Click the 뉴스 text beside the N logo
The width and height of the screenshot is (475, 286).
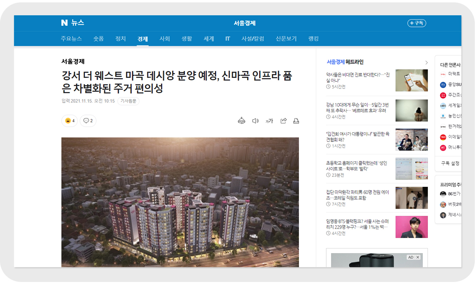pos(78,23)
